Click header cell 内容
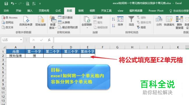The height and width of the screenshot is (105, 189). [16, 51]
